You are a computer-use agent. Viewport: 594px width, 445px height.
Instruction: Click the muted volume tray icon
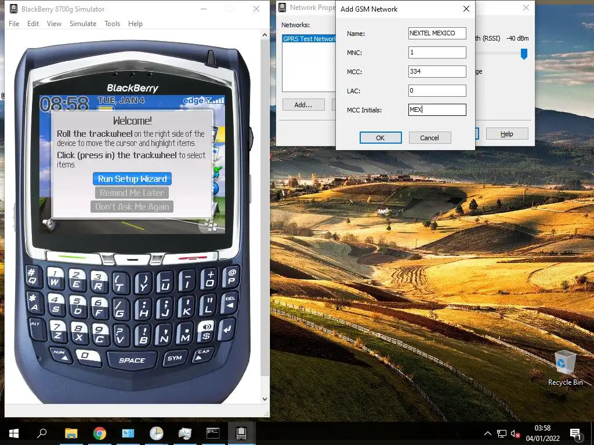coord(515,433)
